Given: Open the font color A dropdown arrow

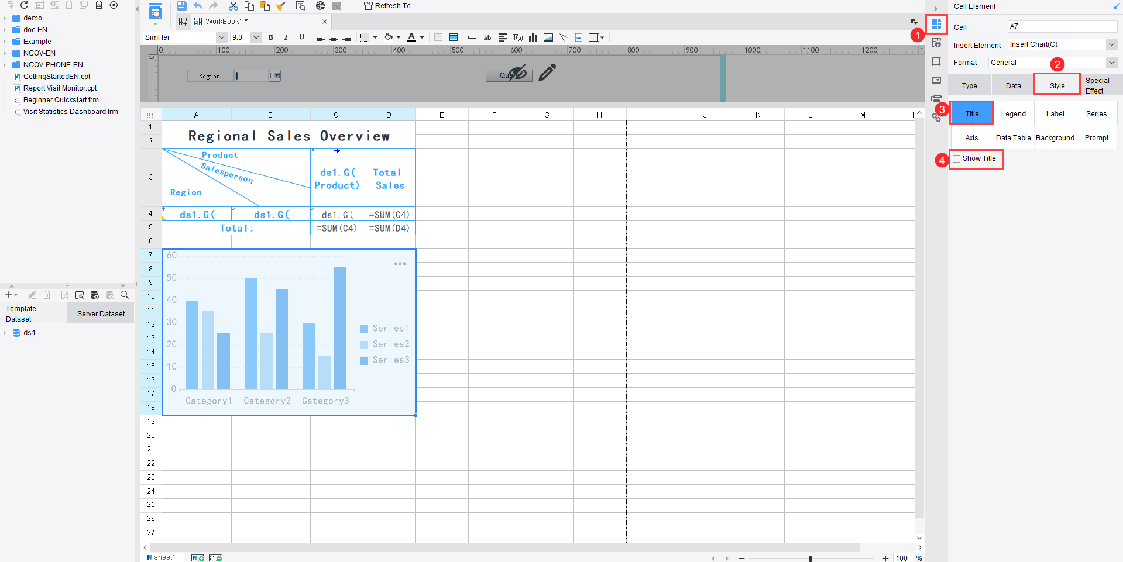Looking at the screenshot, I should pos(422,37).
